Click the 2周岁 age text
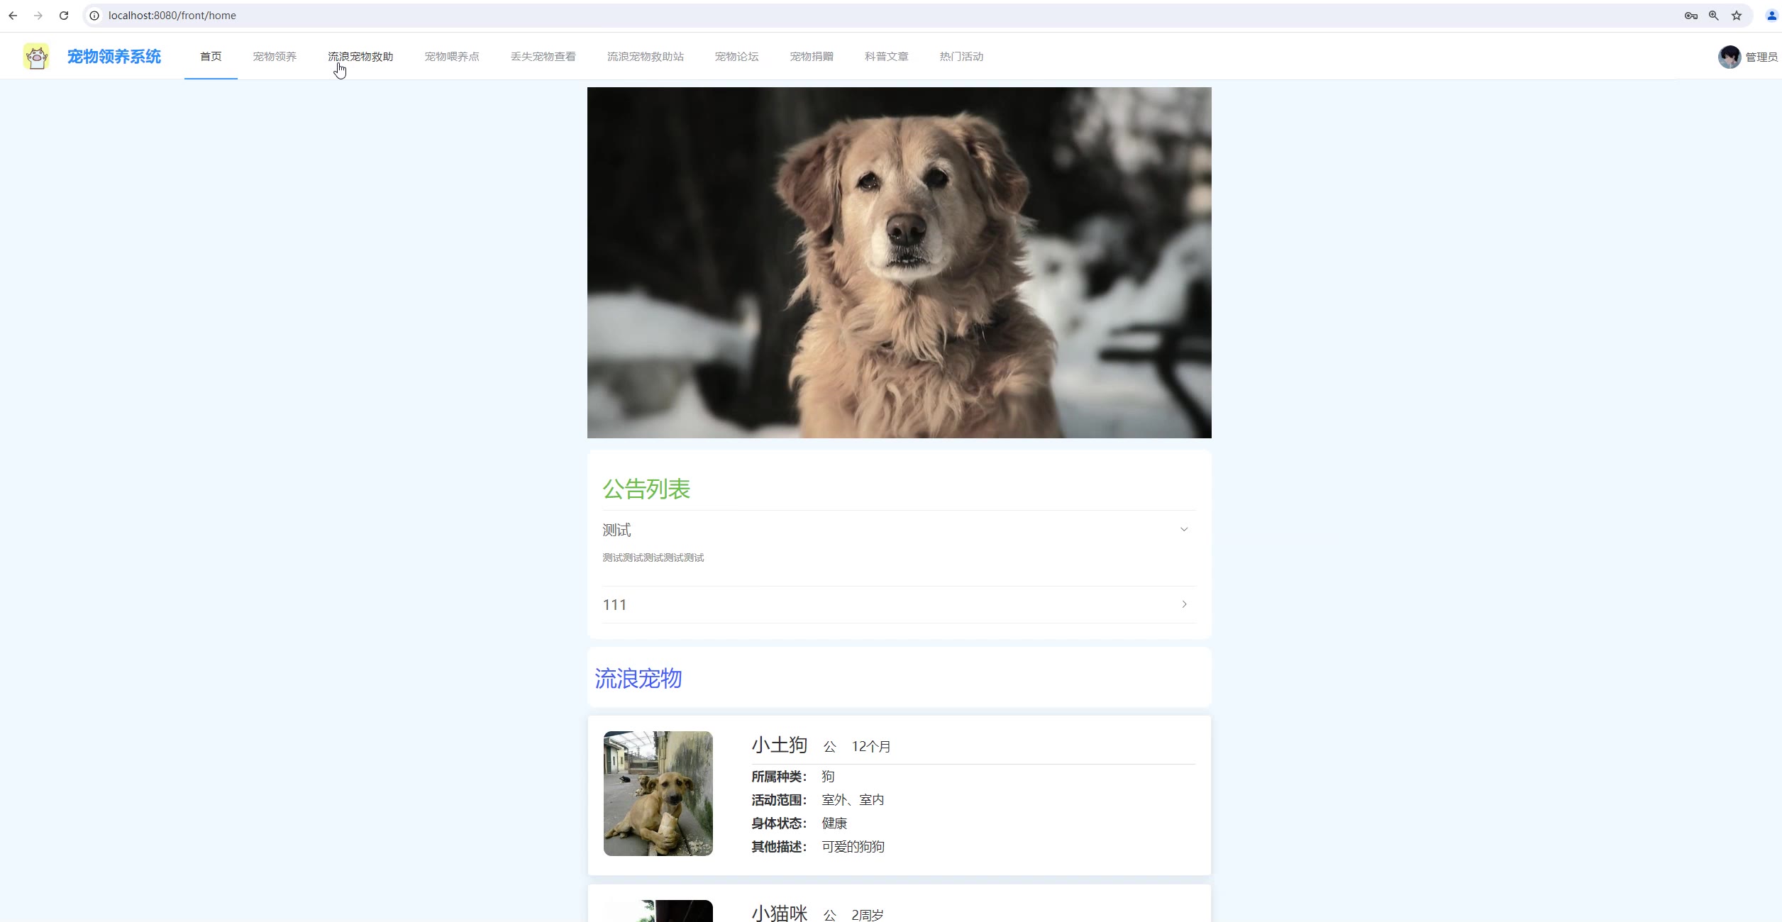 868,916
